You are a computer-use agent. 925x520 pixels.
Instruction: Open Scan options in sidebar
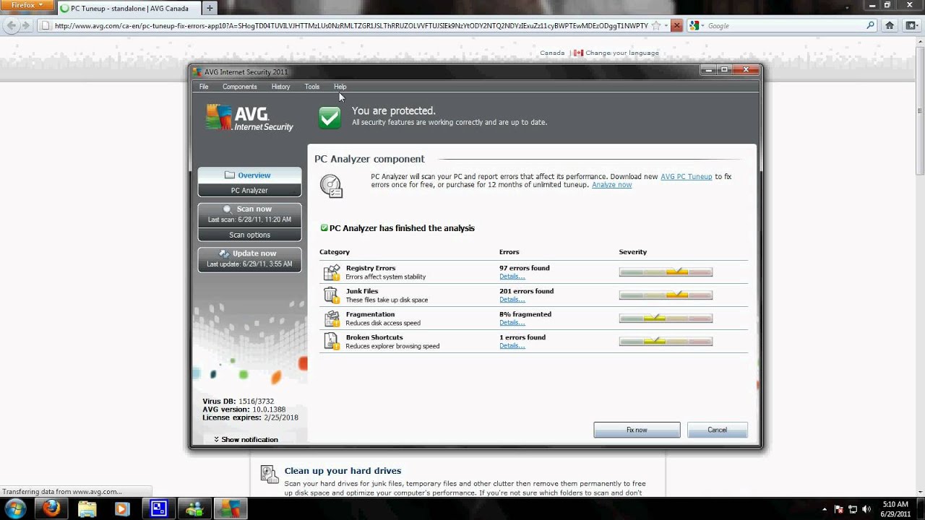tap(249, 235)
